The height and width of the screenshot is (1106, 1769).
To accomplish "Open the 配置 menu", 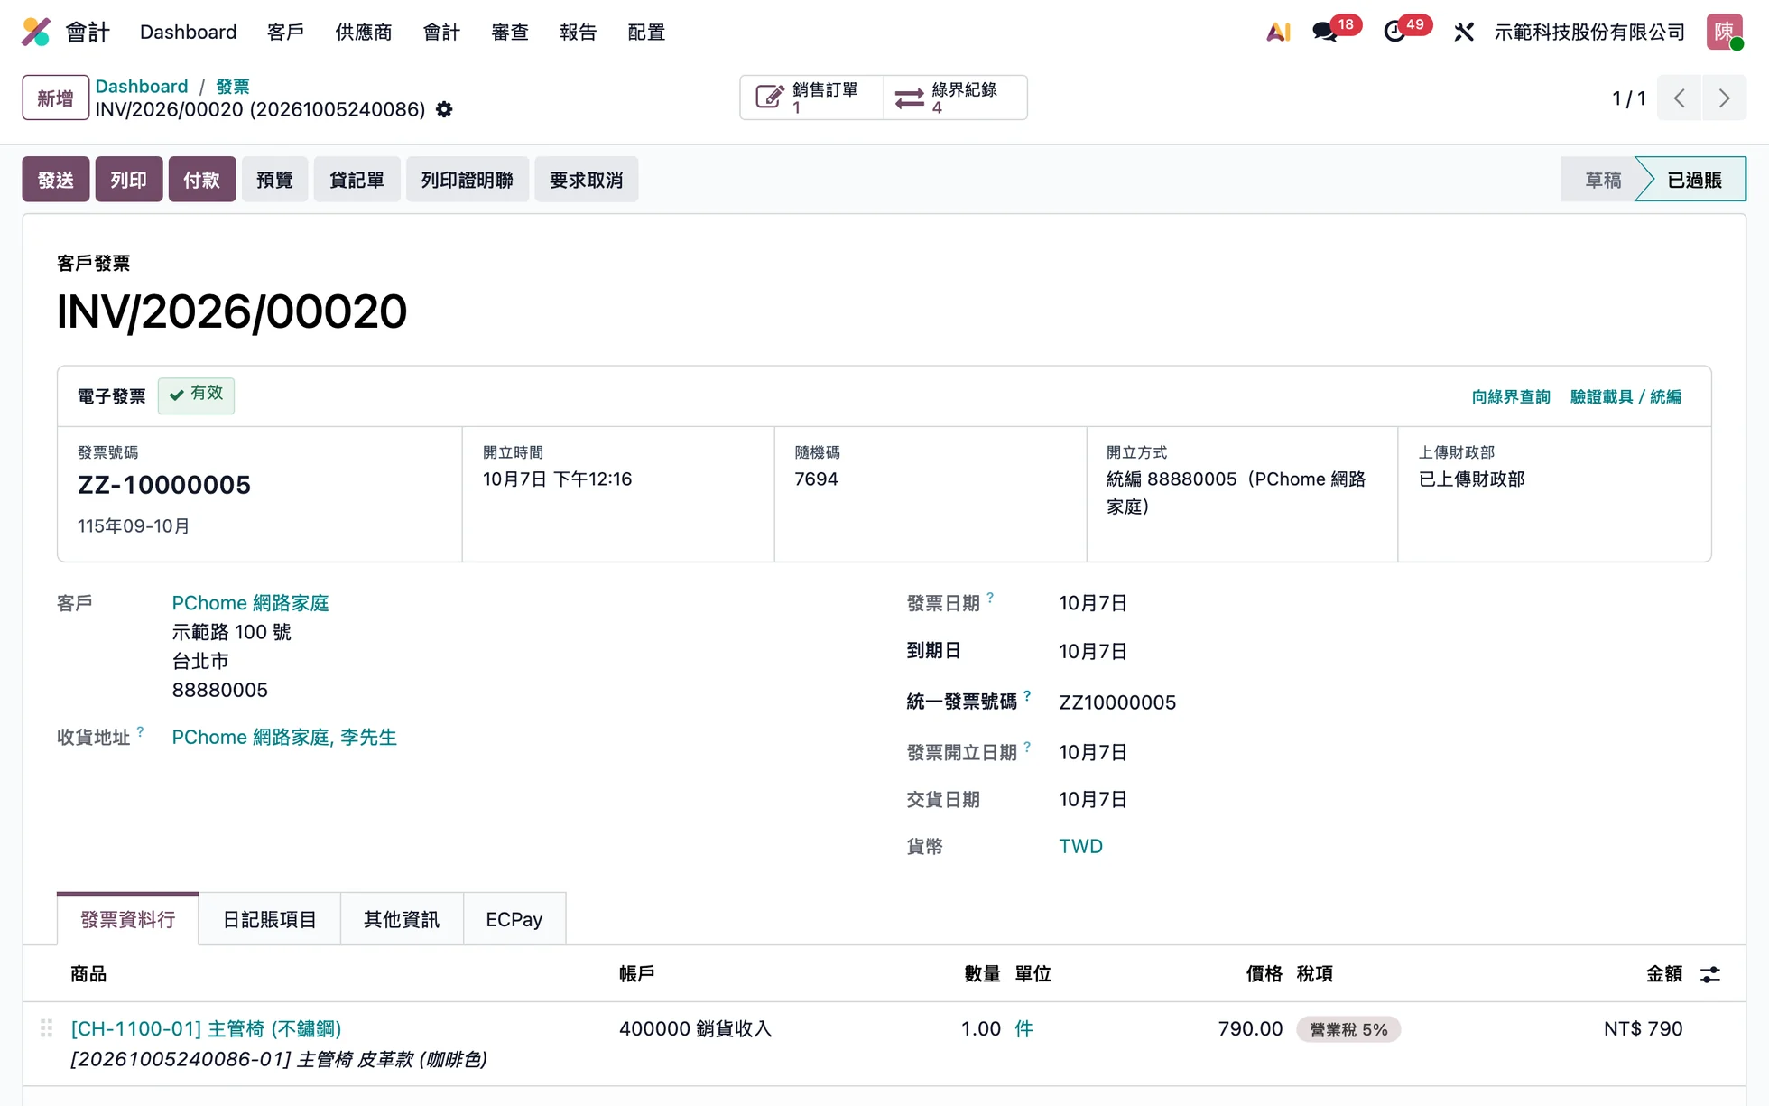I will click(646, 32).
